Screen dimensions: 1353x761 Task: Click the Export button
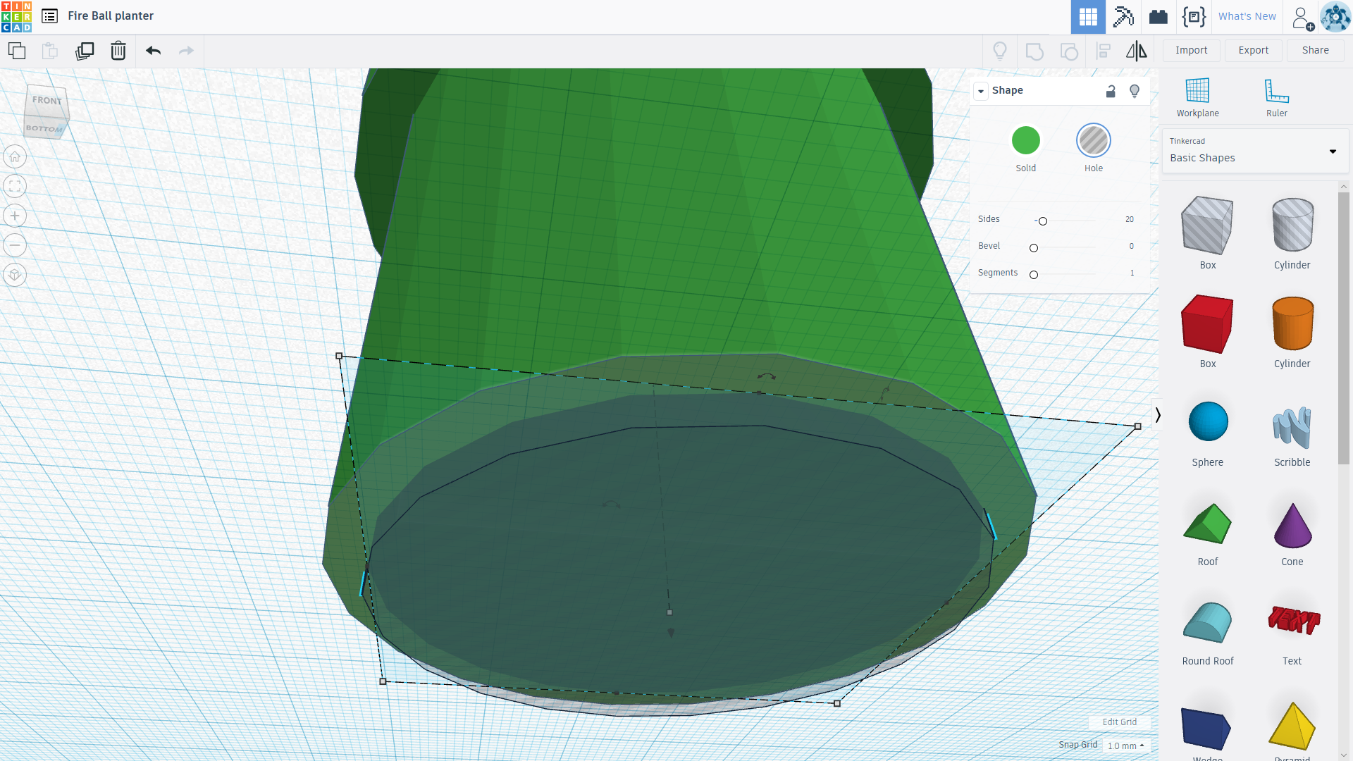pos(1253,50)
